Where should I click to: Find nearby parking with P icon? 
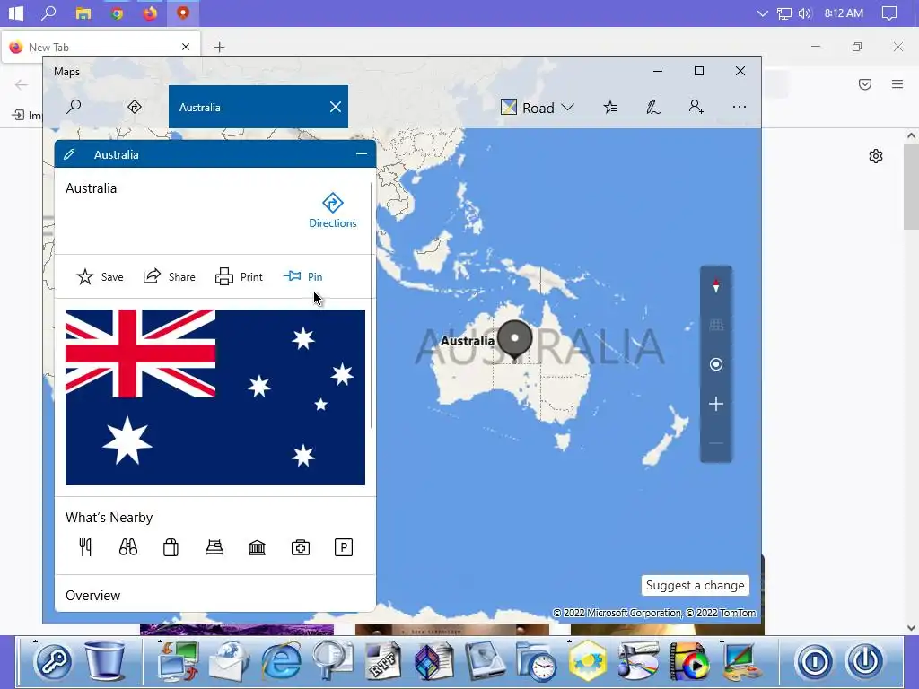(x=344, y=547)
